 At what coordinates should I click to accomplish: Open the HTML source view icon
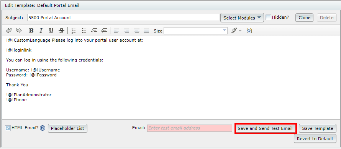249,31
